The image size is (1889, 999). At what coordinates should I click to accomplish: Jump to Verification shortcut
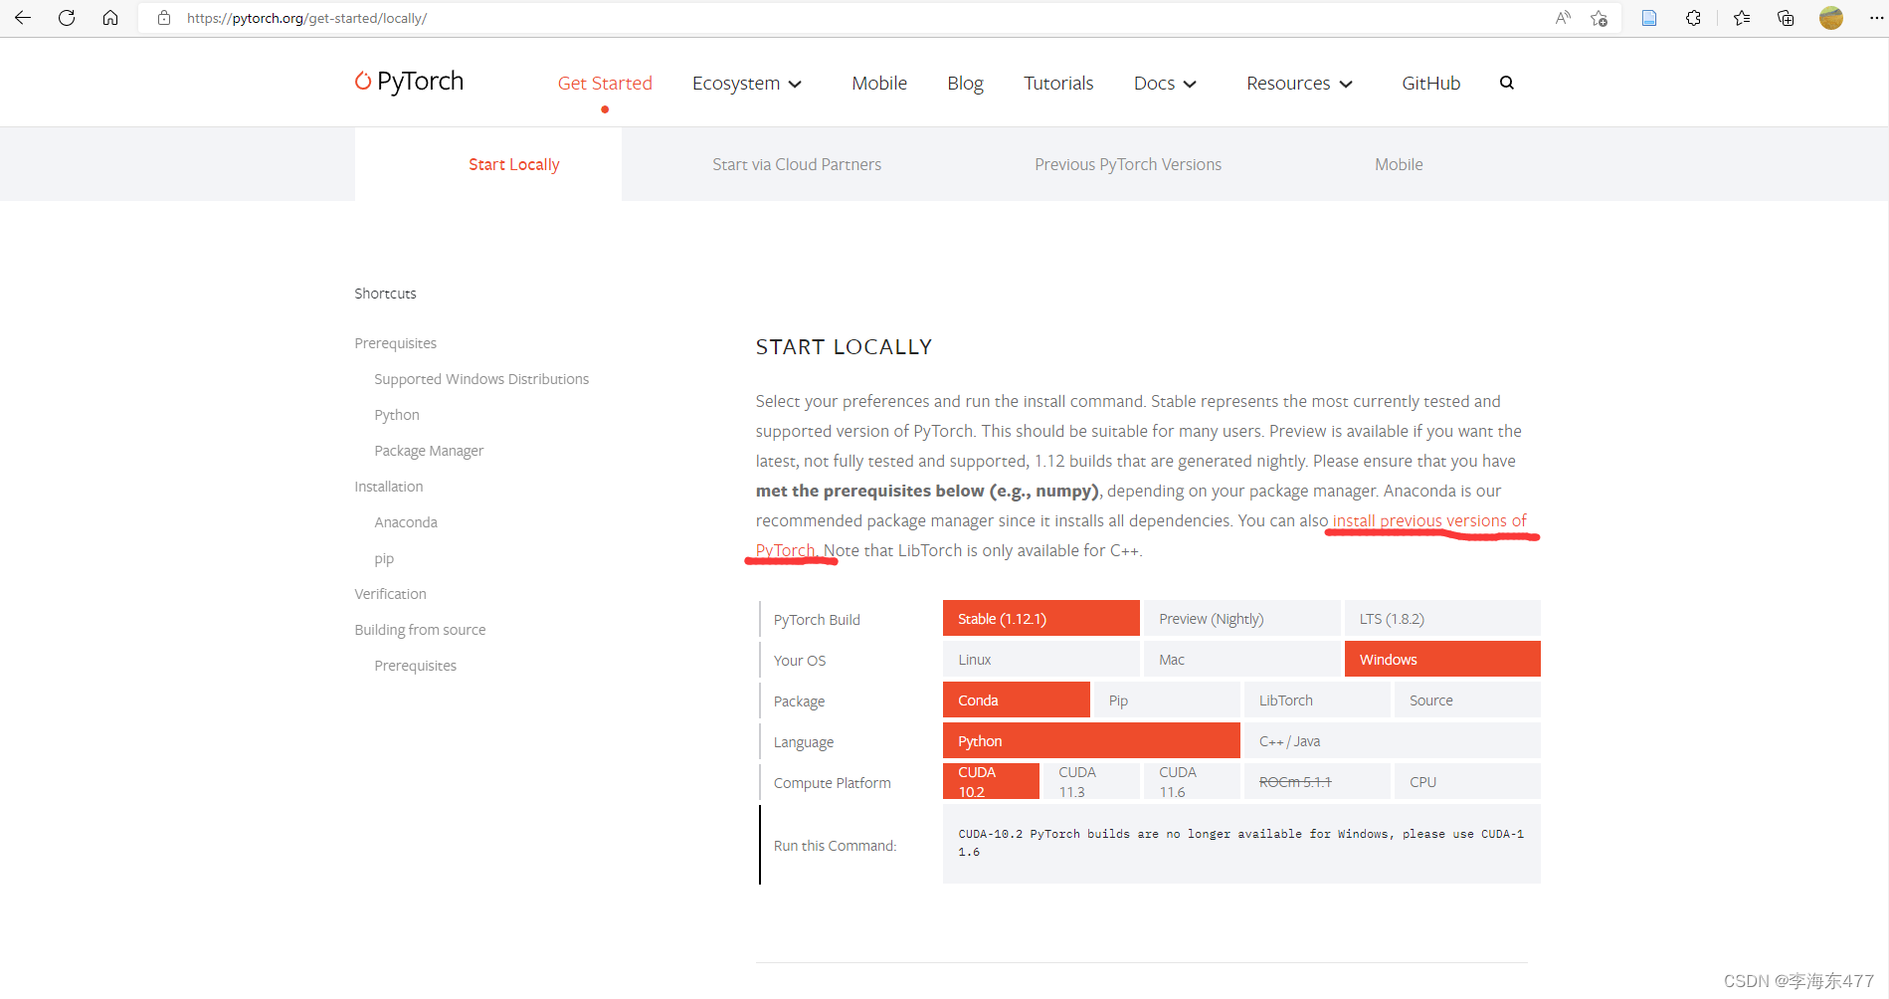[x=390, y=594]
